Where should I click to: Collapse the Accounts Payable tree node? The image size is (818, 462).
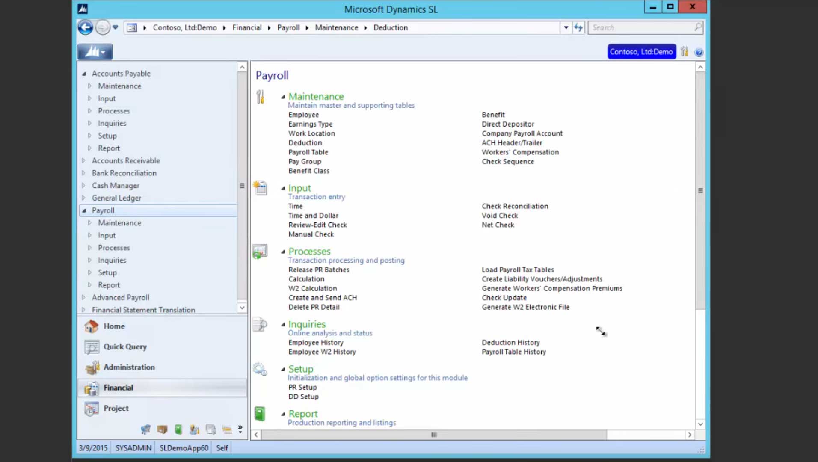(84, 74)
